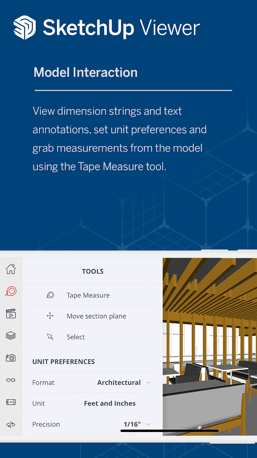Choose Tape Measure label in Tools list
The image size is (257, 458).
click(x=88, y=295)
